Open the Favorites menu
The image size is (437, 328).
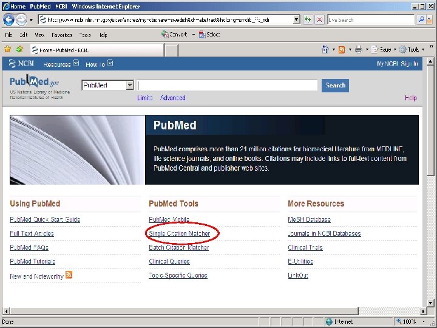(62, 35)
